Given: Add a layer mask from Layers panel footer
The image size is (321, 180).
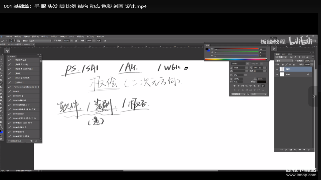Looking at the screenshot, I should [x=291, y=150].
